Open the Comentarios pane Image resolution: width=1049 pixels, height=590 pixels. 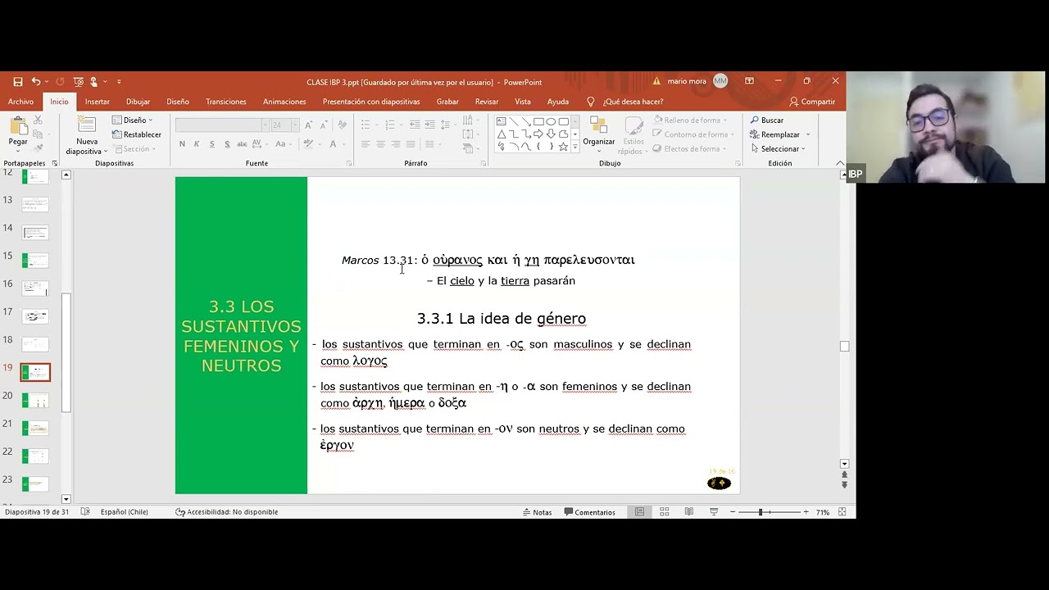coord(589,512)
